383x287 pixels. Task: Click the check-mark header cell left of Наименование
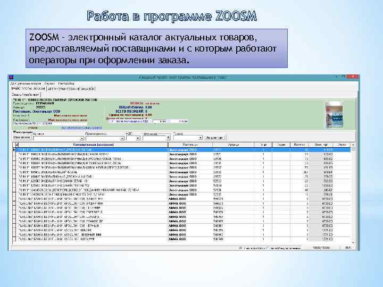[x=17, y=145]
